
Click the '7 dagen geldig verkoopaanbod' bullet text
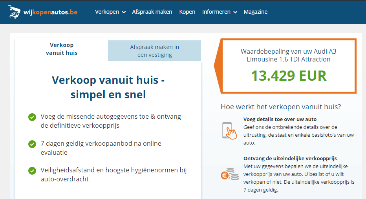point(101,148)
